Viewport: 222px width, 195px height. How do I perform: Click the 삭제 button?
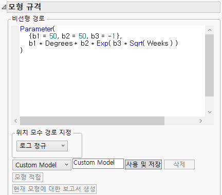pos(179,165)
